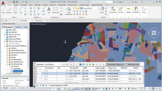Click the Shape_Area column header

coord(113,68)
